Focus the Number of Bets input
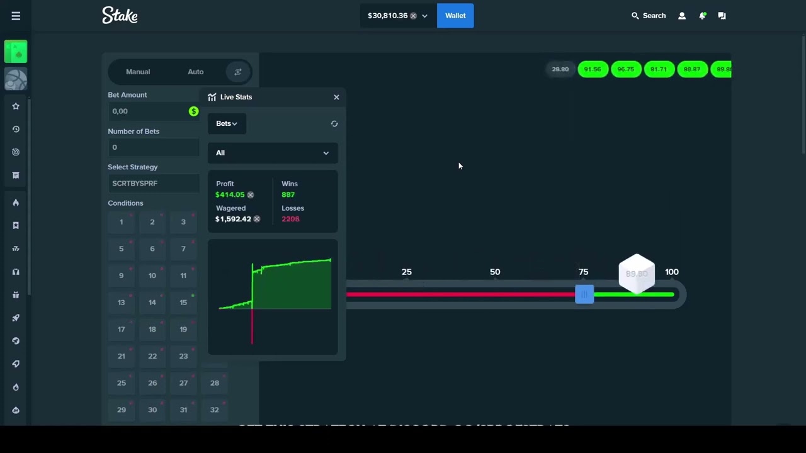This screenshot has height=453, width=806. [154, 147]
